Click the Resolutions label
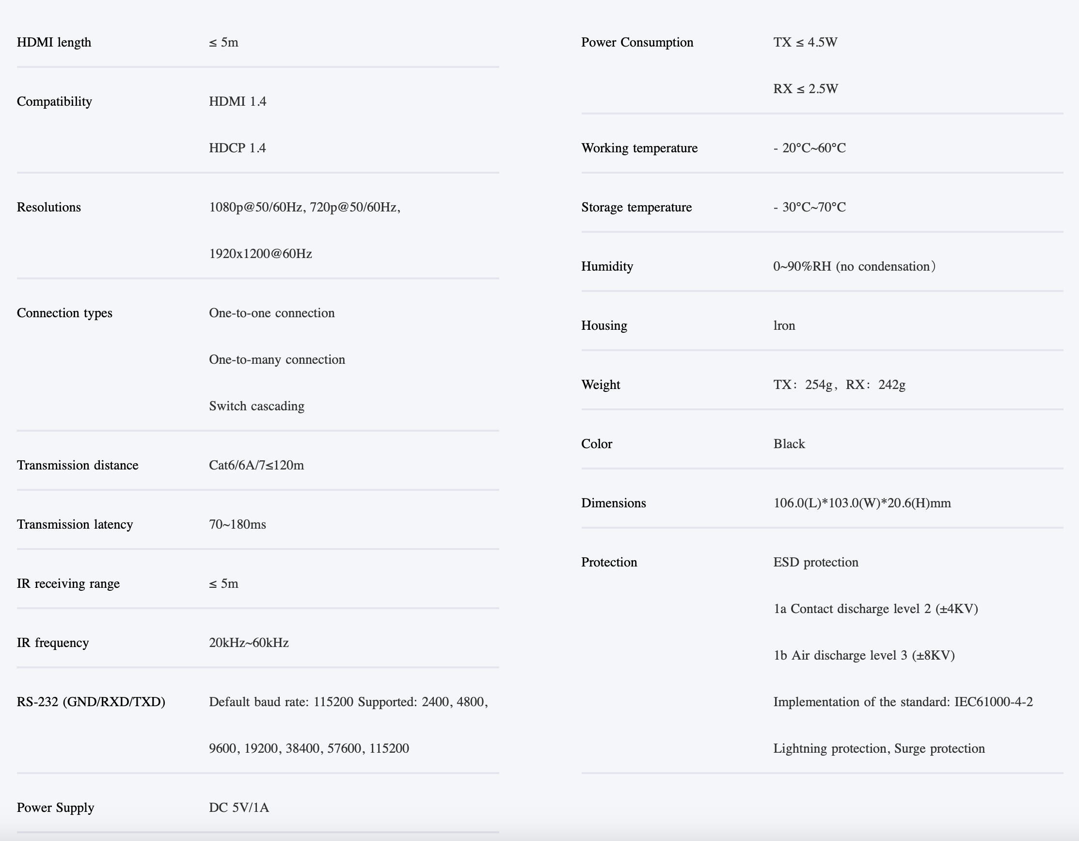1079x841 pixels. click(x=49, y=208)
